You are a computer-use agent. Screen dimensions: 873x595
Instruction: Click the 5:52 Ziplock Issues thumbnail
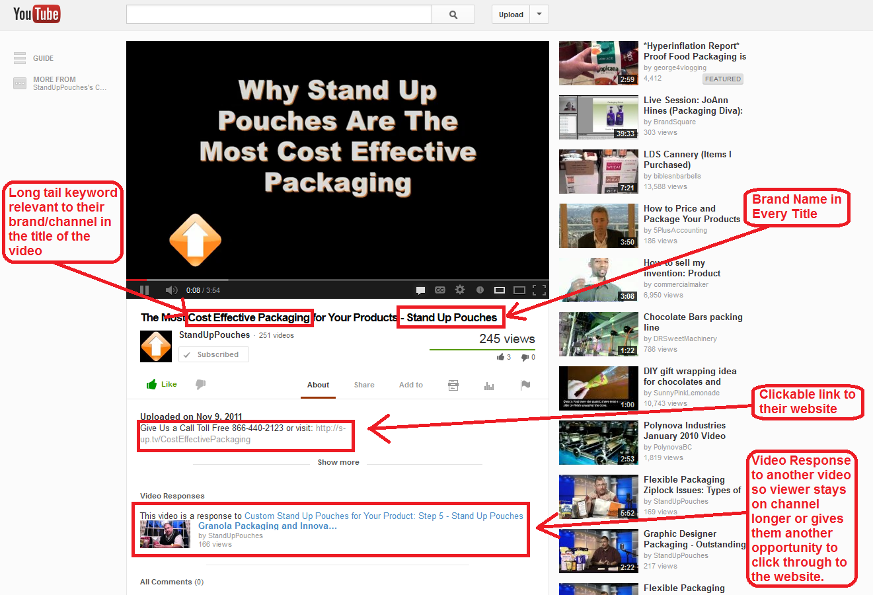(x=598, y=496)
